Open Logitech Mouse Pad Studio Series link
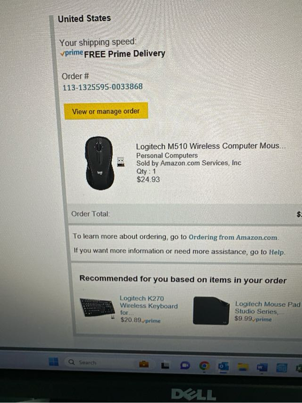This screenshot has height=403, width=302. tap(267, 308)
